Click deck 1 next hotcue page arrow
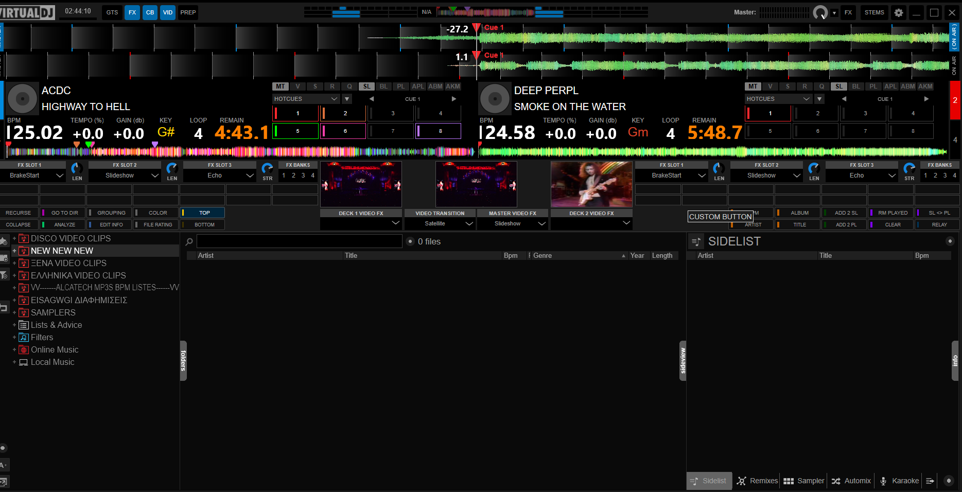962x492 pixels. [453, 99]
